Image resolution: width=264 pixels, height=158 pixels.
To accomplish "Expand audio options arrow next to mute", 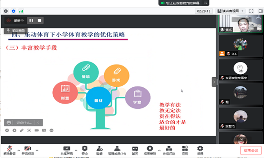I will click(18, 150).
